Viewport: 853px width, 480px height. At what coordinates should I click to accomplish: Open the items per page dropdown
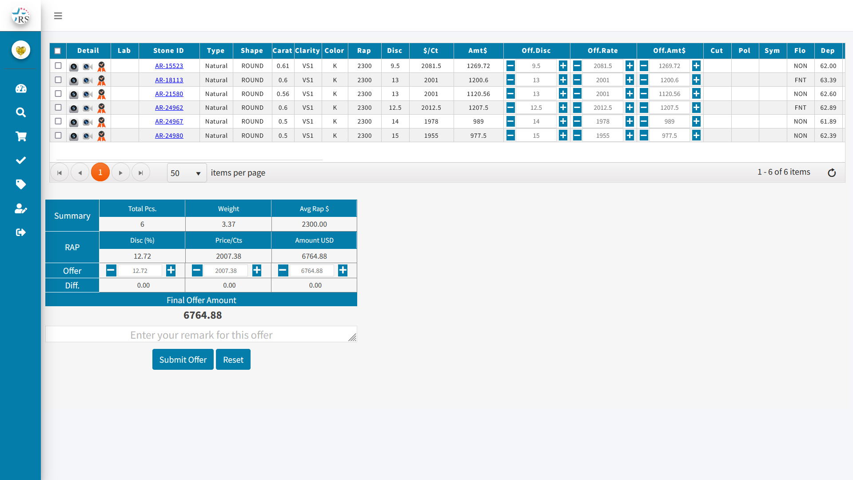click(187, 173)
